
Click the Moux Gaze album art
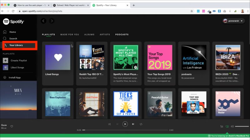click(x=18, y=100)
